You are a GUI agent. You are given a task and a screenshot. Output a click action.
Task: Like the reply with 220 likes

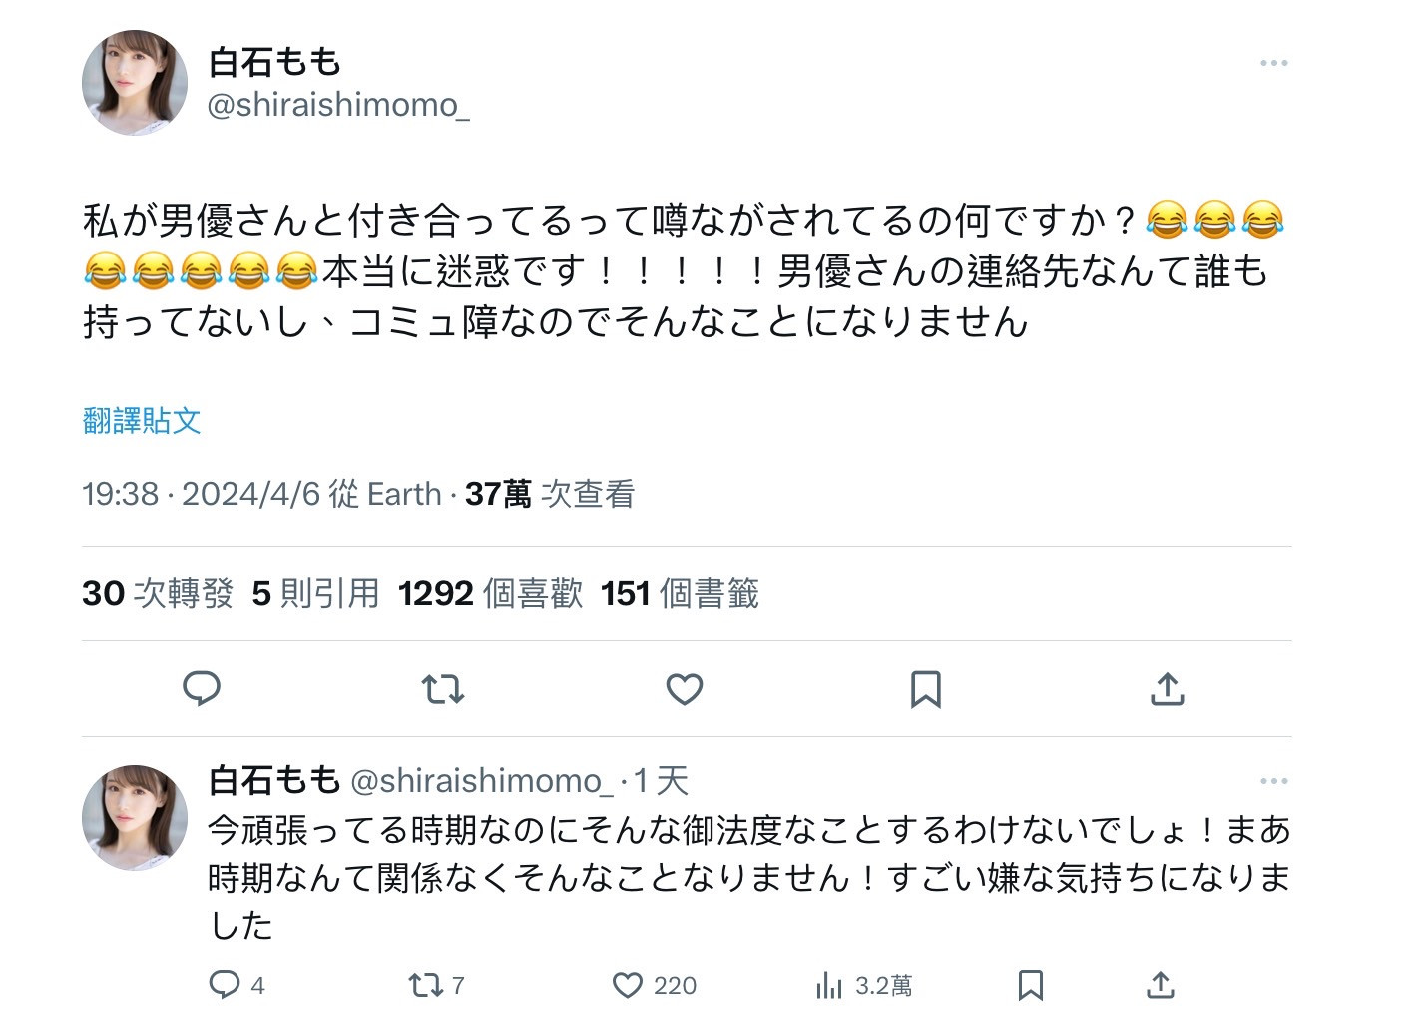pyautogui.click(x=628, y=985)
